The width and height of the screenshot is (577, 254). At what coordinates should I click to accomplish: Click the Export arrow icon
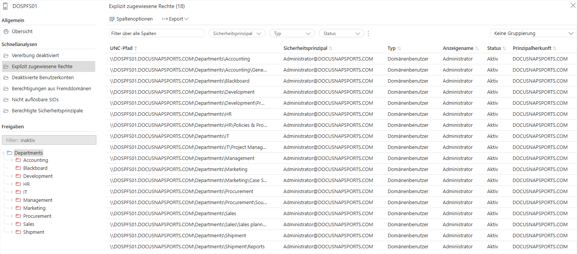(165, 19)
